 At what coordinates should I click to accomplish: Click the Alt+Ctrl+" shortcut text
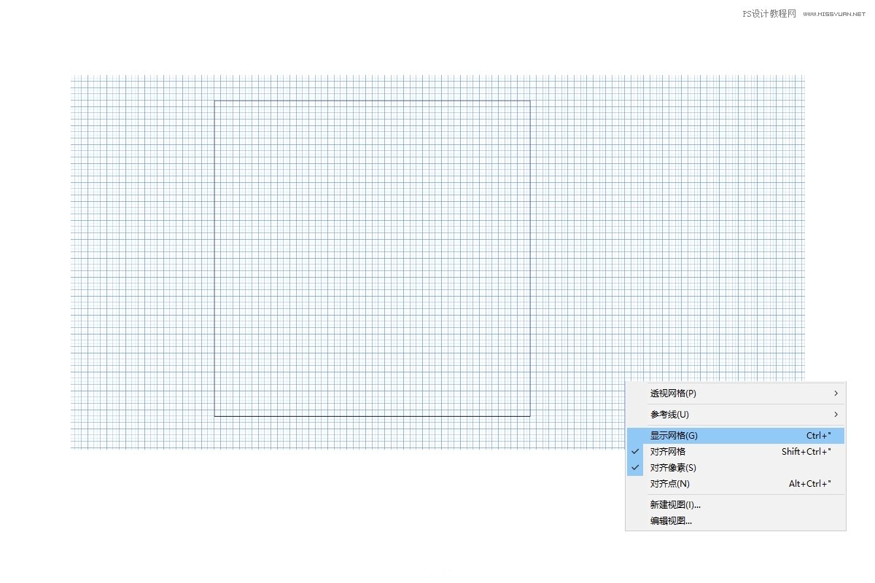[x=810, y=484]
